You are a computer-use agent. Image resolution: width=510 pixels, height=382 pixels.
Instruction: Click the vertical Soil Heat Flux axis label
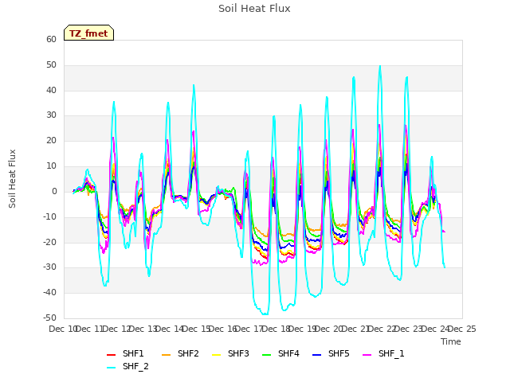tap(13, 178)
